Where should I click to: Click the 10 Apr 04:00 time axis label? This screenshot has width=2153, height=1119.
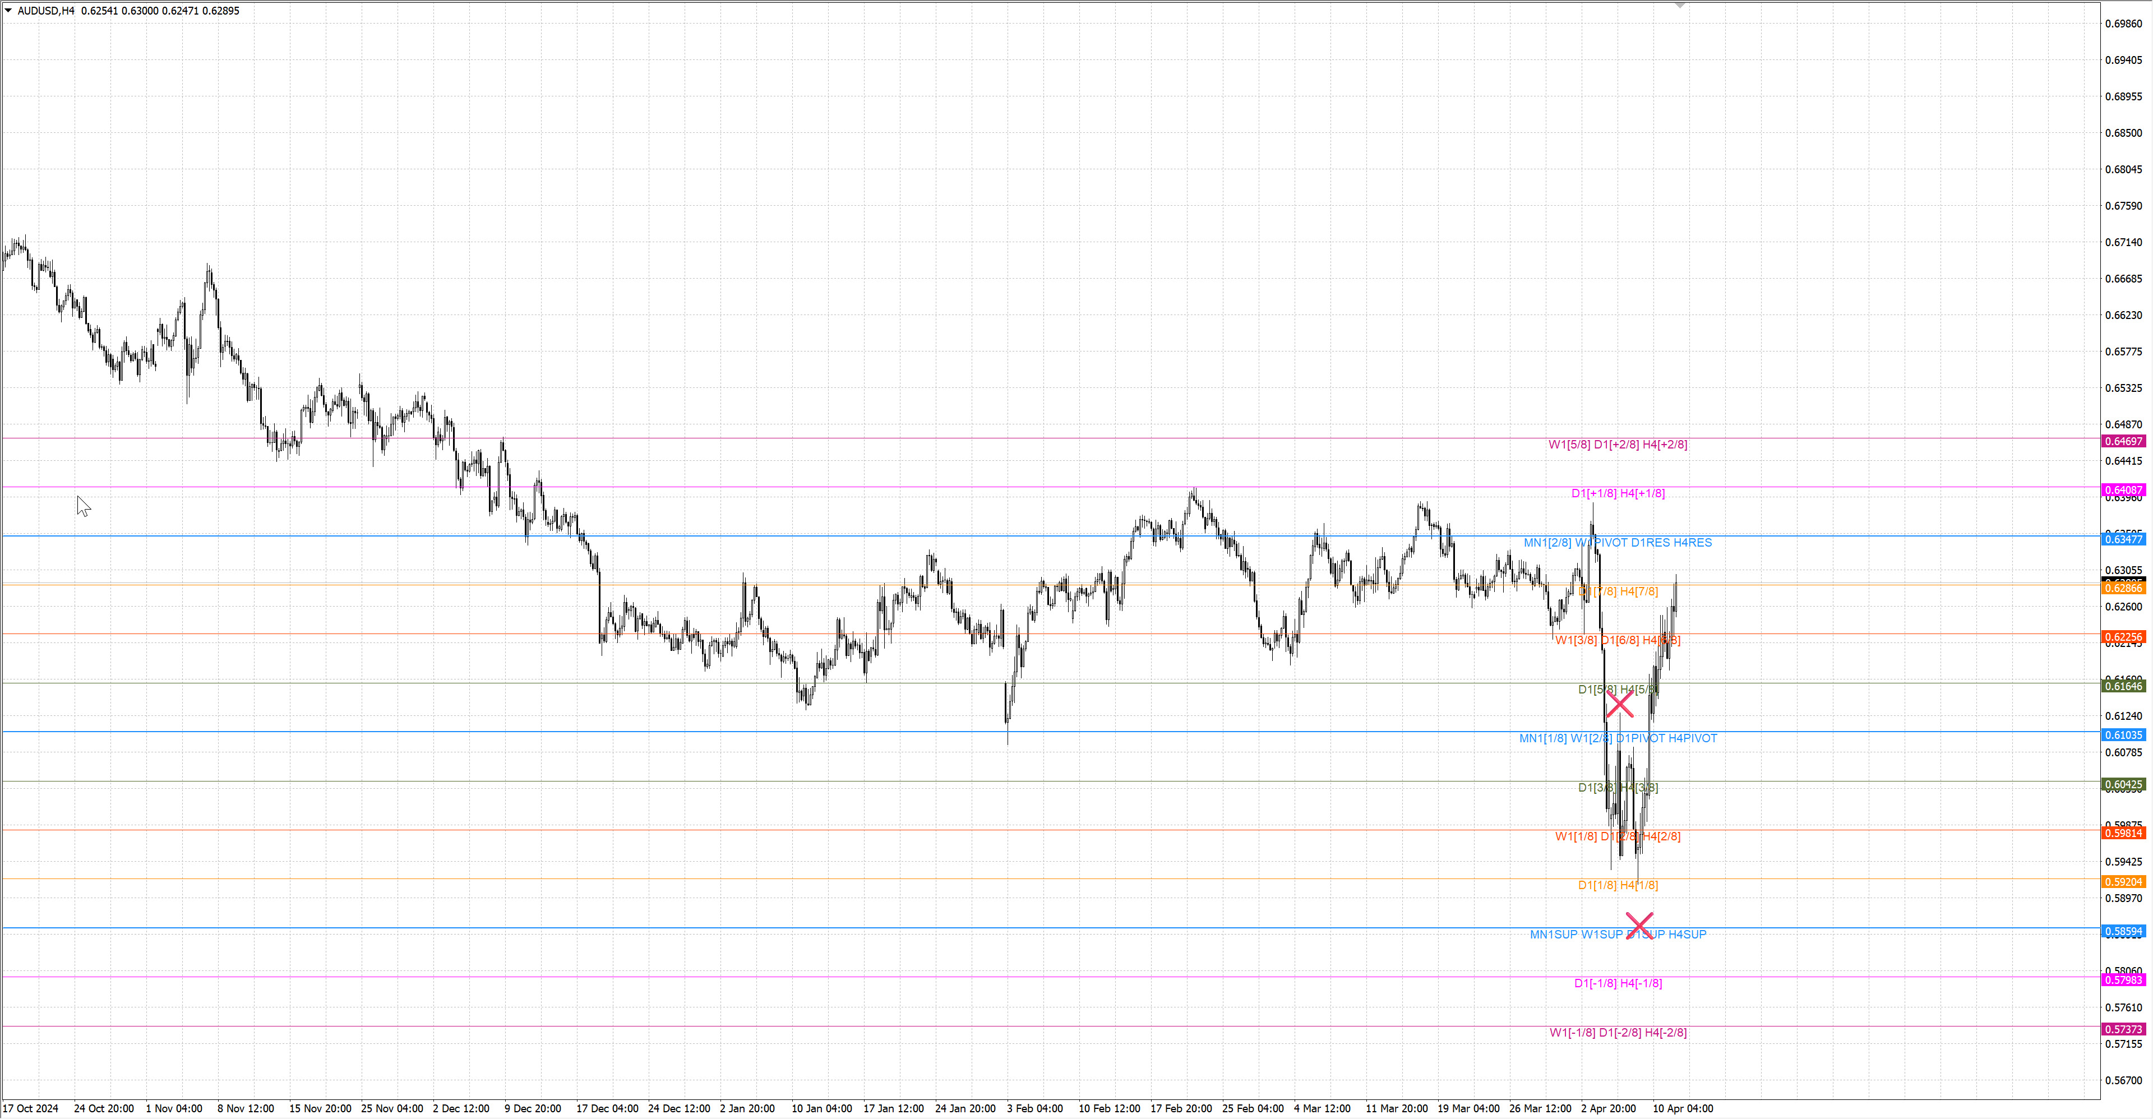click(x=1683, y=1108)
